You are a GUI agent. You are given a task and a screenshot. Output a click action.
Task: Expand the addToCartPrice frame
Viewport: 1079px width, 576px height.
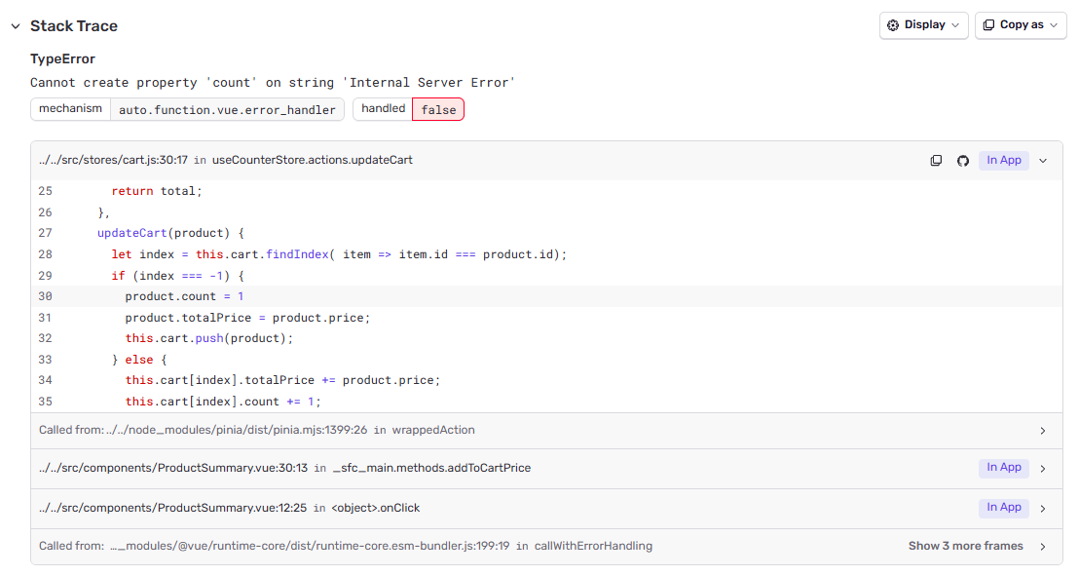1043,469
